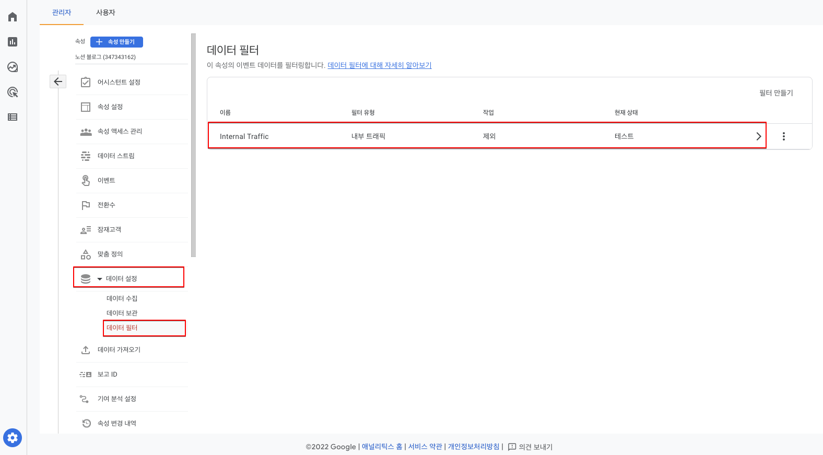Select 데이터 보관 submenu item
823x455 pixels.
coord(122,313)
